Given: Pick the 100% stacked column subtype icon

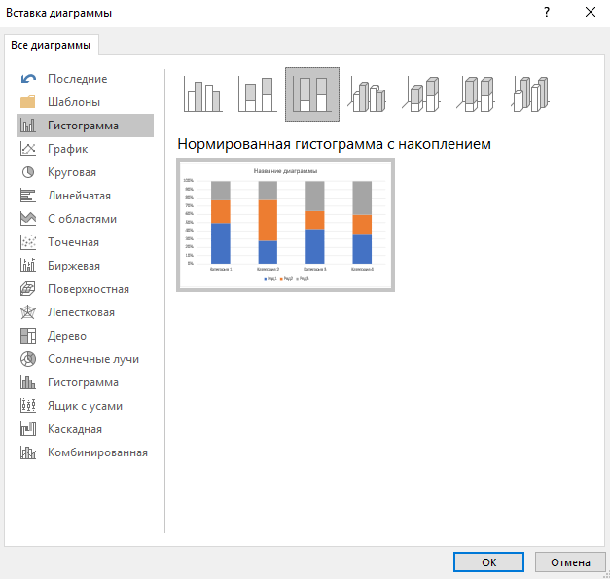Looking at the screenshot, I should point(311,95).
